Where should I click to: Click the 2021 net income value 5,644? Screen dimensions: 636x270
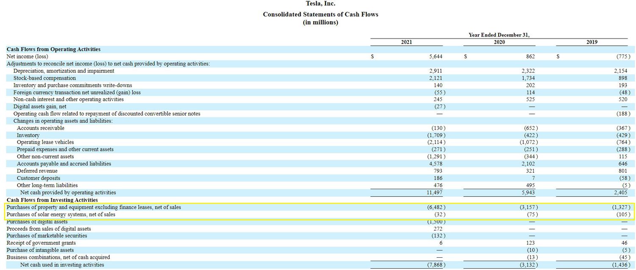coord(435,56)
